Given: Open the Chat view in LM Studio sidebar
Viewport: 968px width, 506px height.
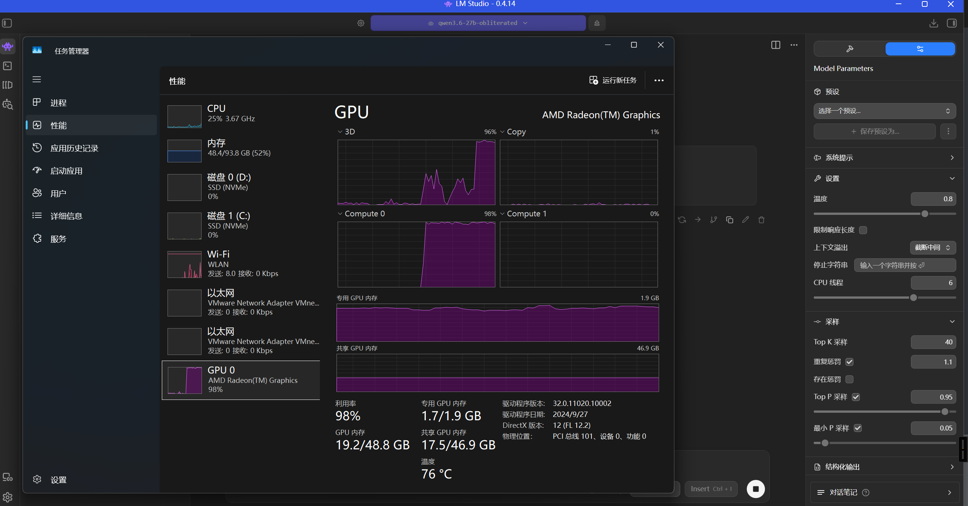Looking at the screenshot, I should point(8,46).
